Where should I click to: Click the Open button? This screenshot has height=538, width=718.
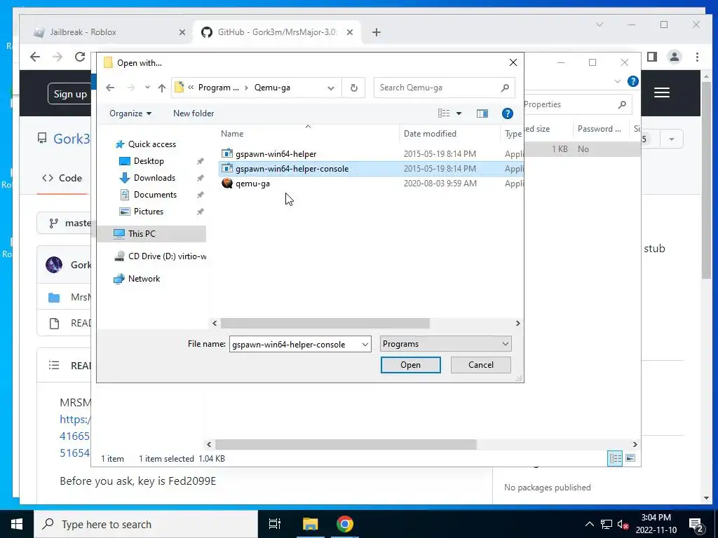pos(410,364)
